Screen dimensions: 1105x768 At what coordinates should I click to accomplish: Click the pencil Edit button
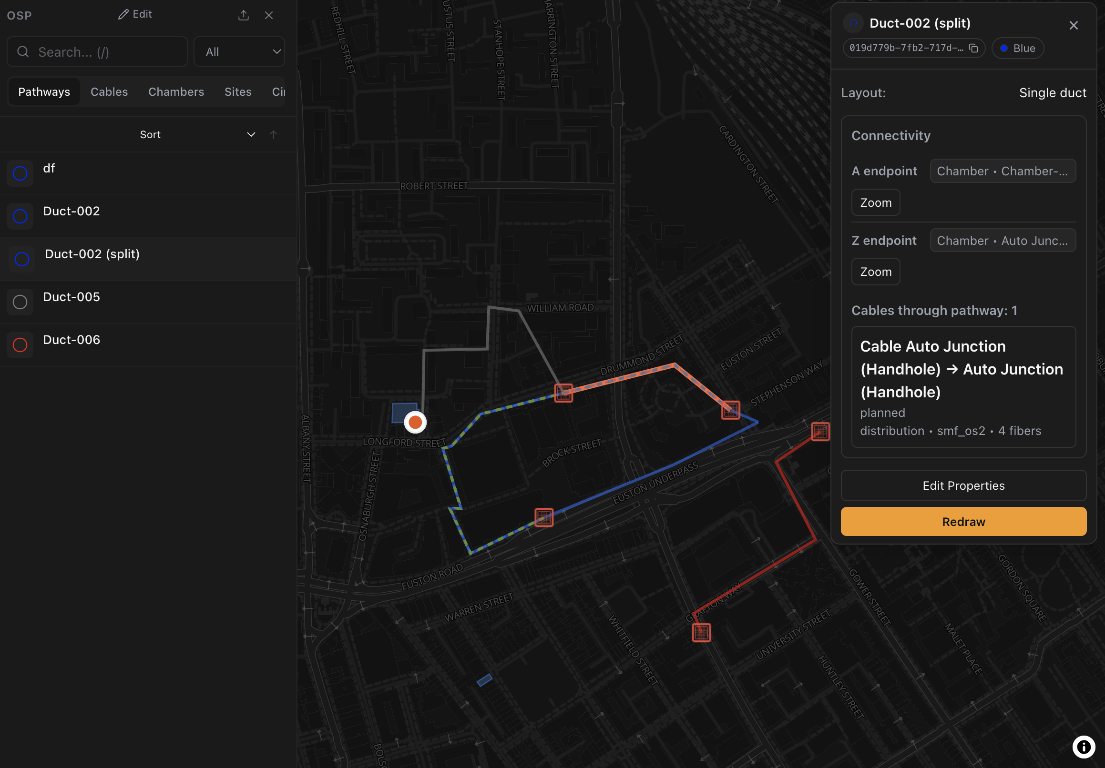(135, 14)
